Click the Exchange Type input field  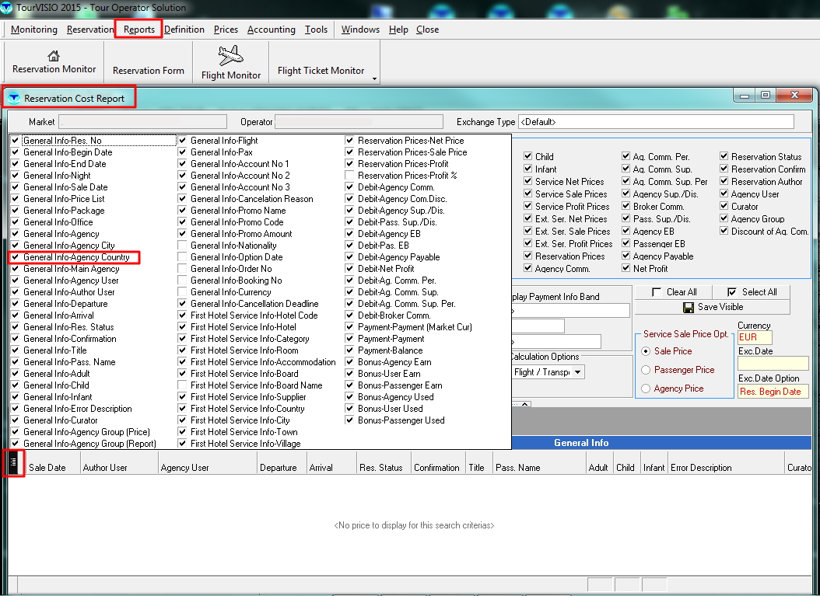pyautogui.click(x=655, y=122)
